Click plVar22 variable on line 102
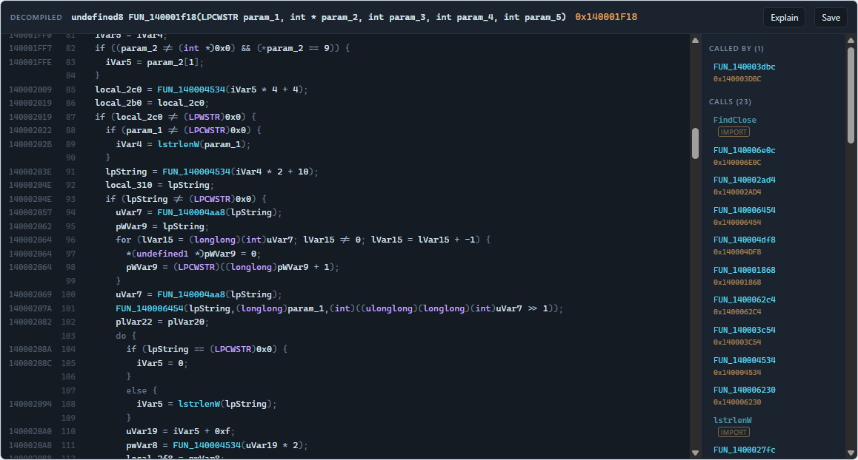This screenshot has width=858, height=460. click(134, 322)
